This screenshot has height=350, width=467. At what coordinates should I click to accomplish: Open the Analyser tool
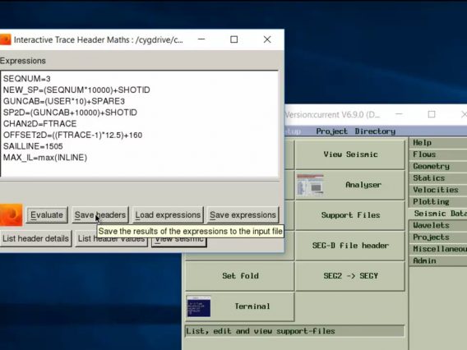click(x=350, y=185)
